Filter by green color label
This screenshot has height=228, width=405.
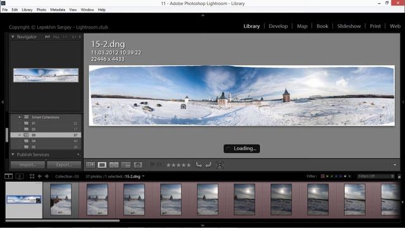[x=332, y=176]
